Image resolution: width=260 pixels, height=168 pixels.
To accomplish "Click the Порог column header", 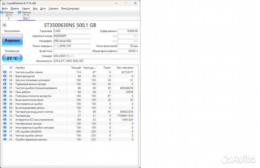I will (x=107, y=68).
